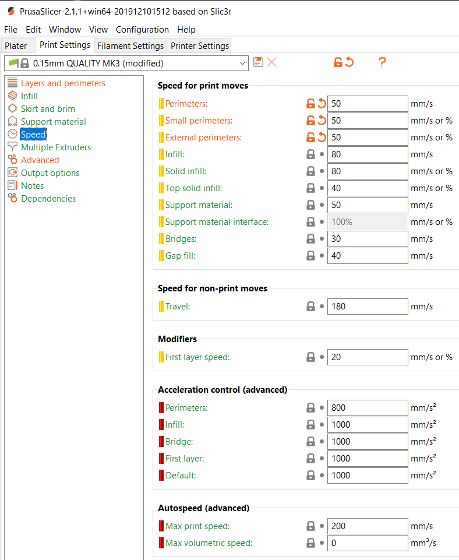This screenshot has width=459, height=560.
Task: Click the delete preset red X icon
Action: pos(271,62)
